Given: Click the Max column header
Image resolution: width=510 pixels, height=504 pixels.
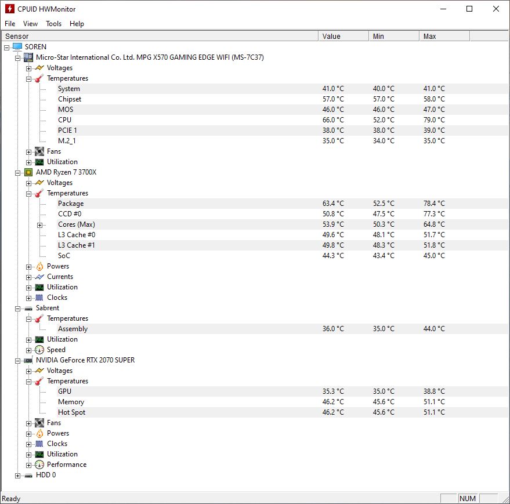Looking at the screenshot, I should pos(444,36).
